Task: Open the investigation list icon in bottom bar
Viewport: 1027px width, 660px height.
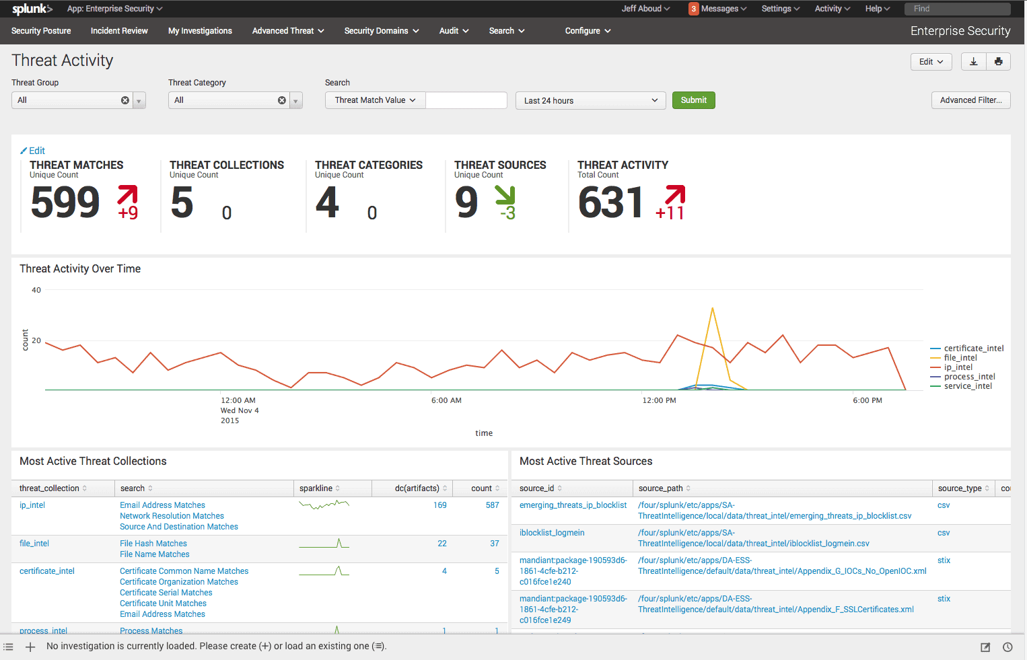Action: point(8,647)
